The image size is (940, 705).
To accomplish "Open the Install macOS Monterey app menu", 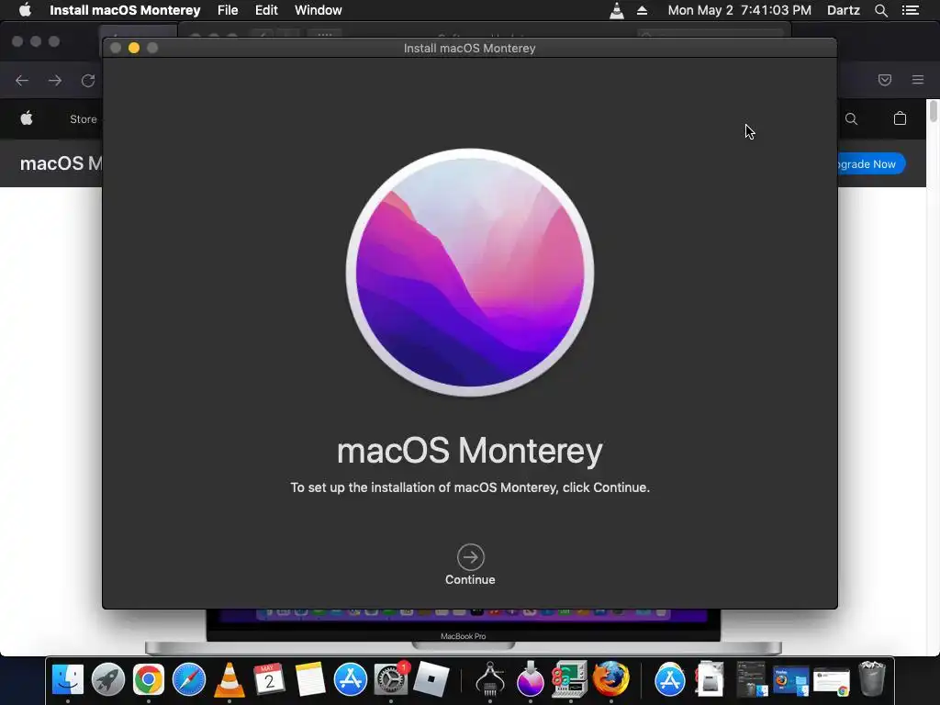I will (125, 10).
